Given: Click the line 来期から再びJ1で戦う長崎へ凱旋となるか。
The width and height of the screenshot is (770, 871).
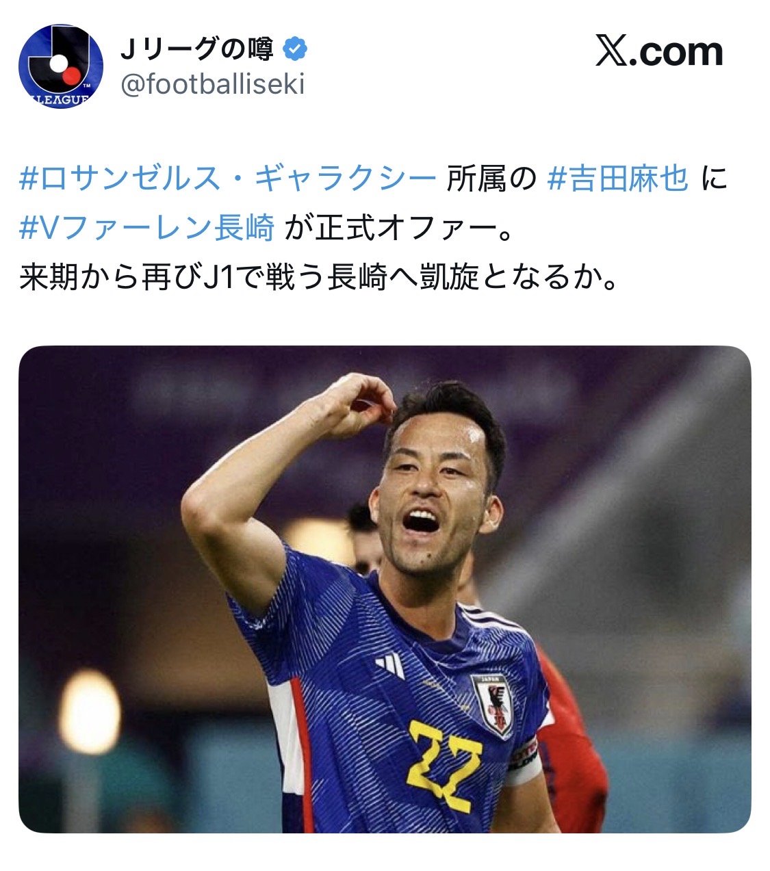Looking at the screenshot, I should 320,277.
